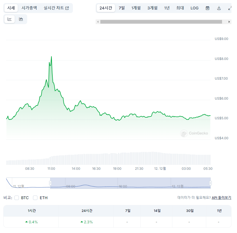Grab the left range navigator handle
Screen dimensions: 237x233
[x=50, y=183]
